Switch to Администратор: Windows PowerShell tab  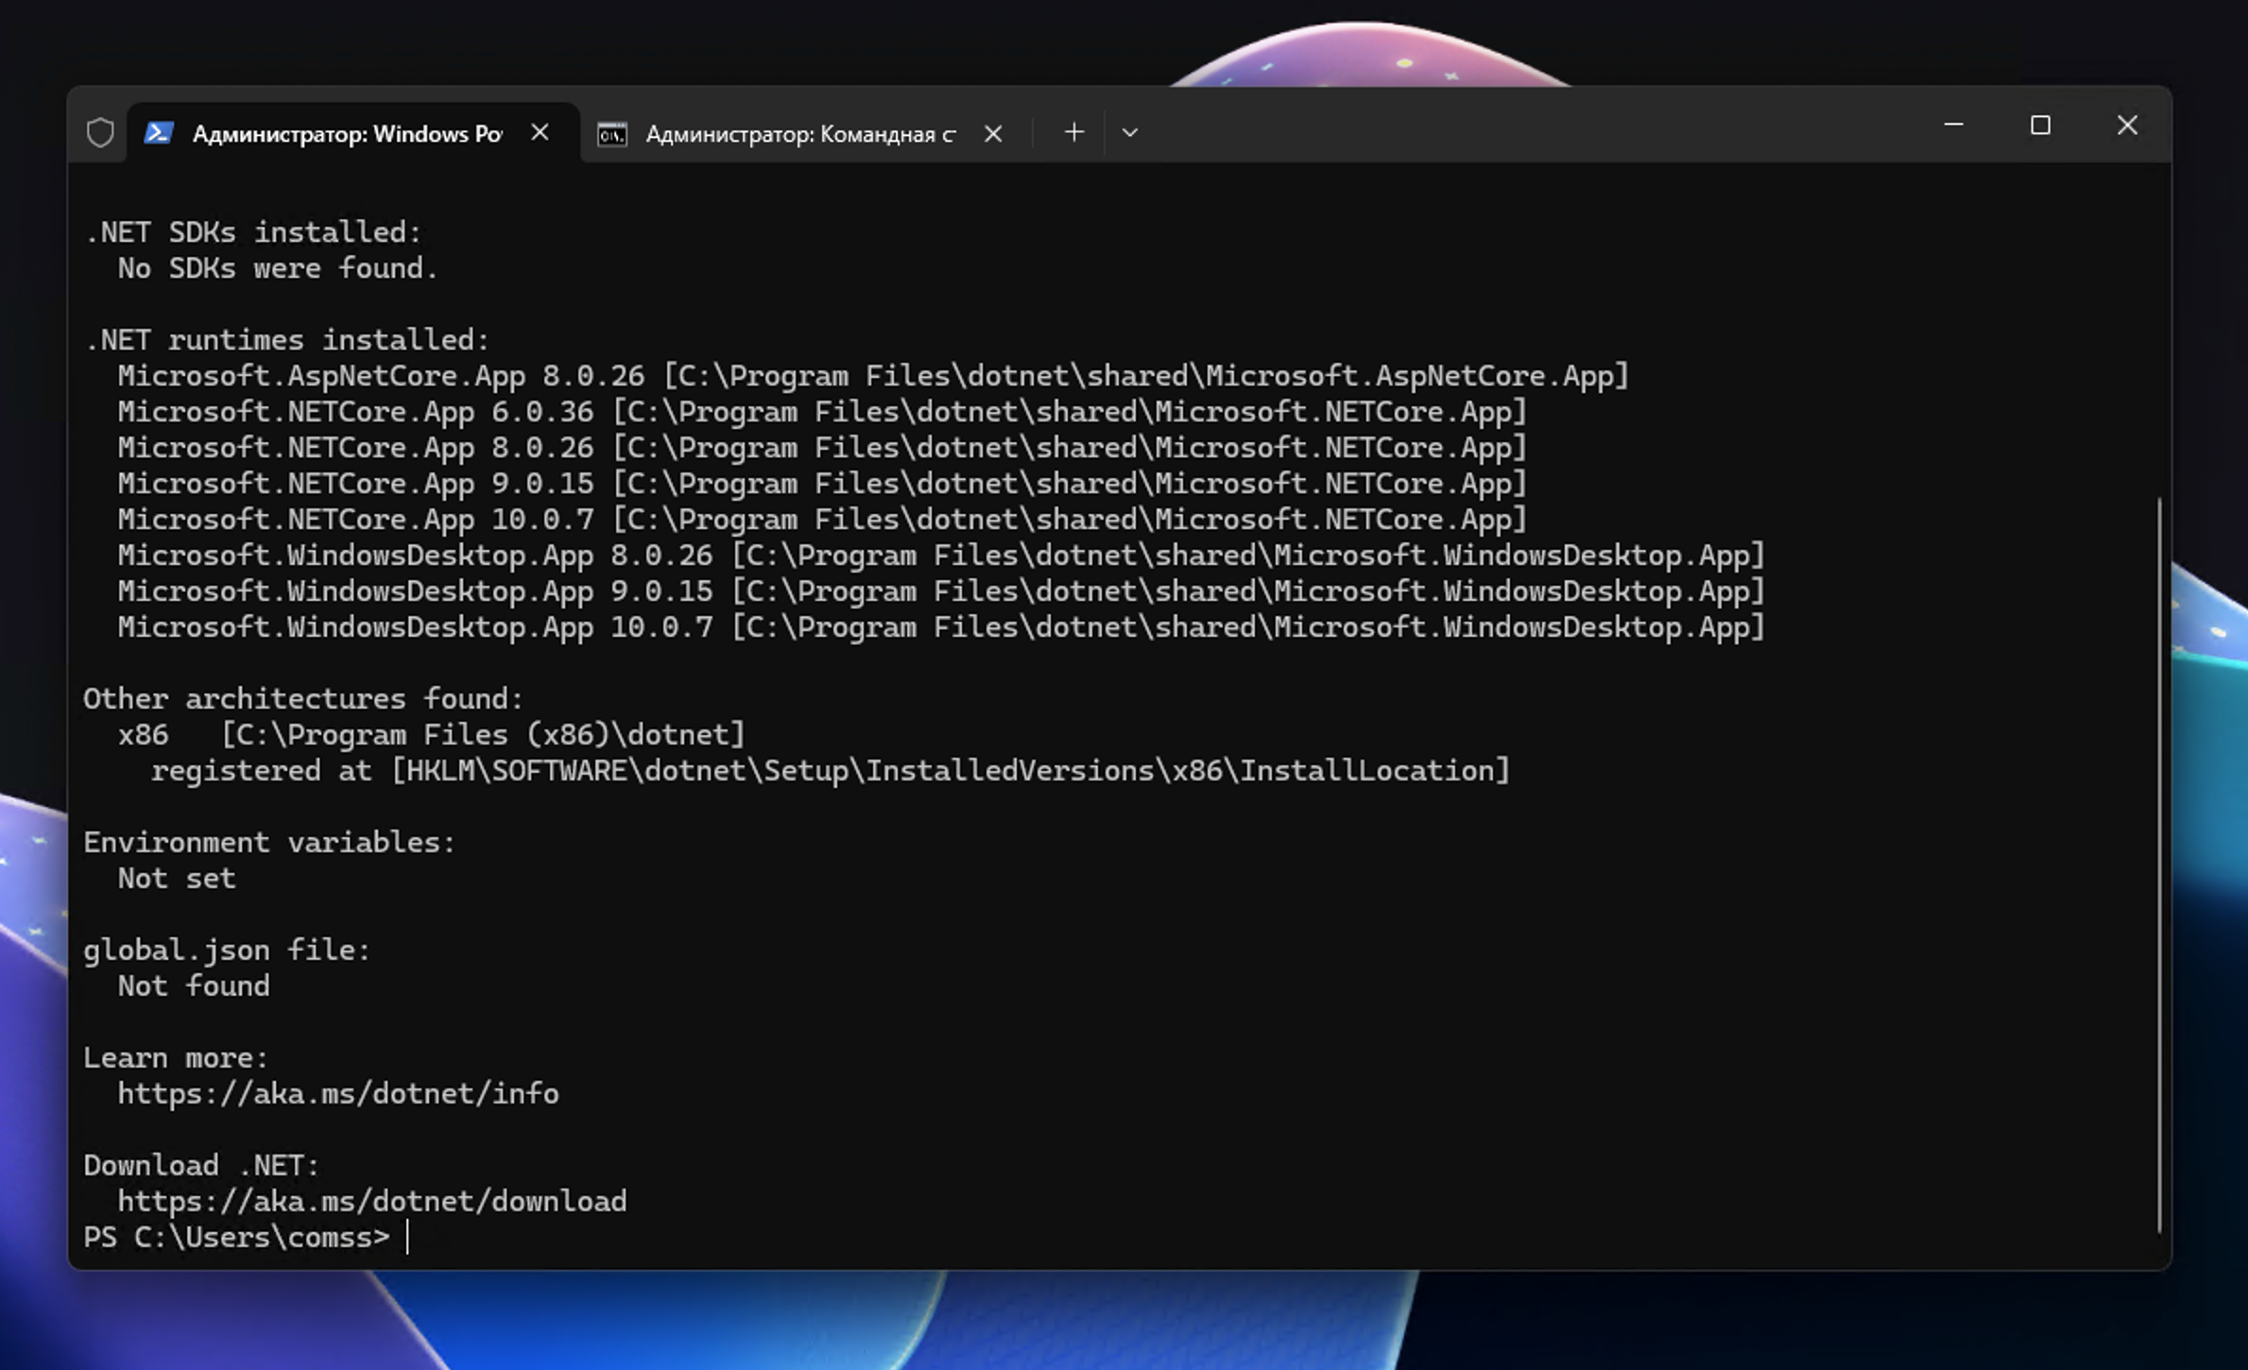346,134
